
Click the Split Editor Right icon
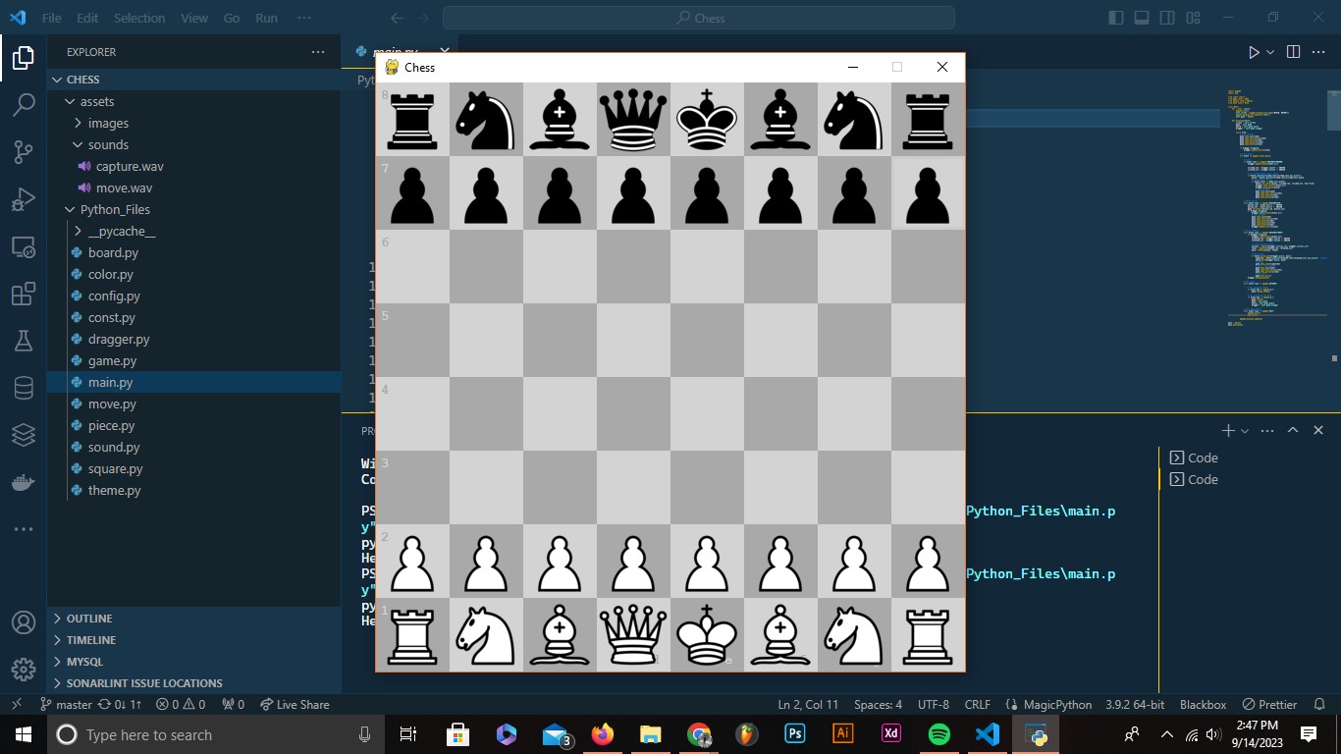[1293, 52]
